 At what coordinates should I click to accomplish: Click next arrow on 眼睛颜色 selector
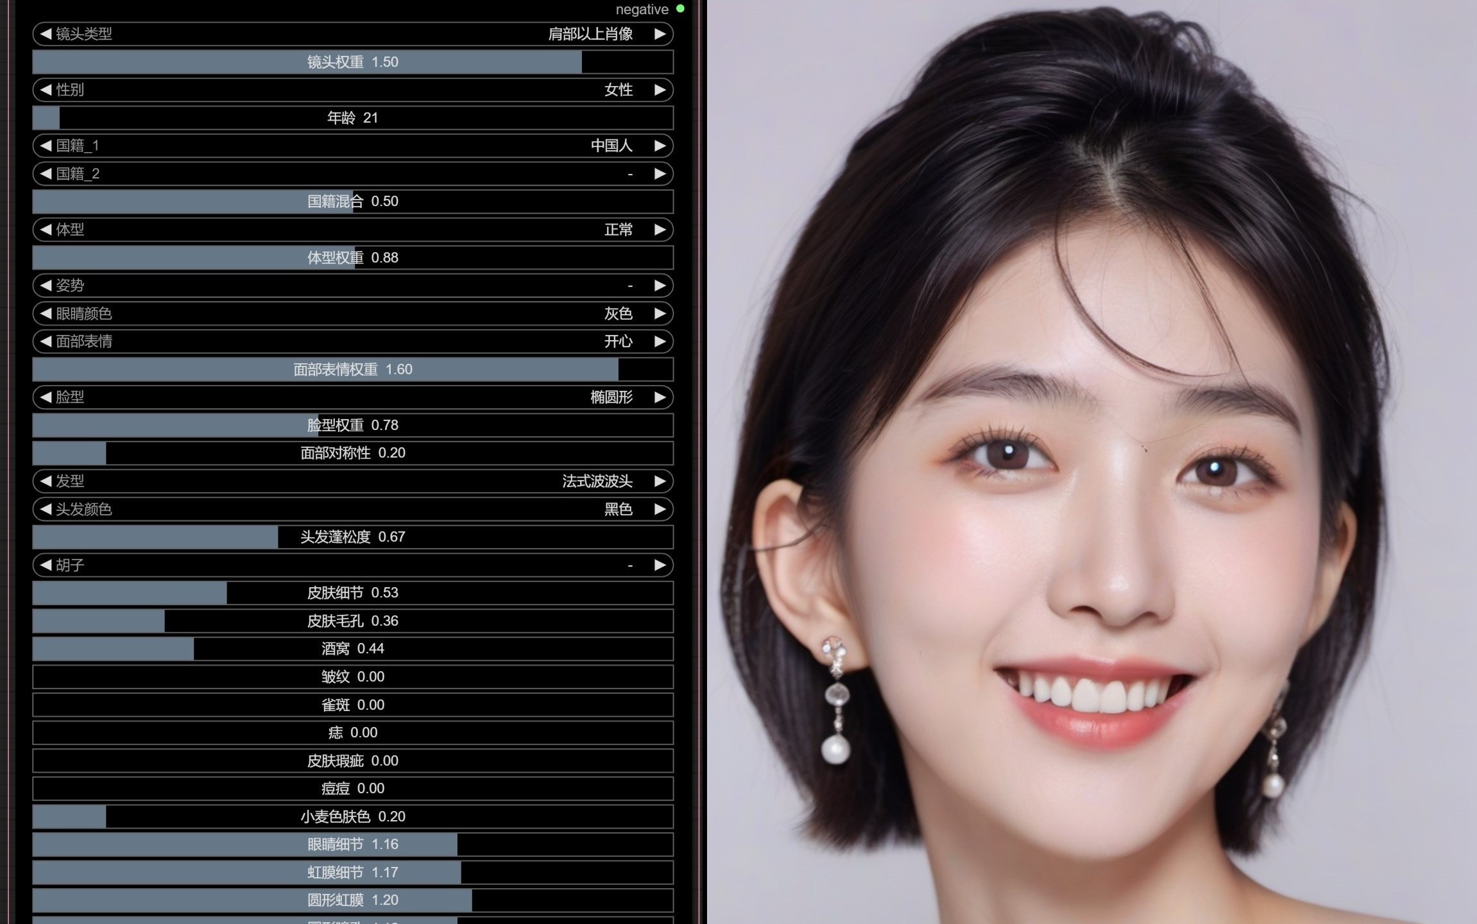[660, 314]
